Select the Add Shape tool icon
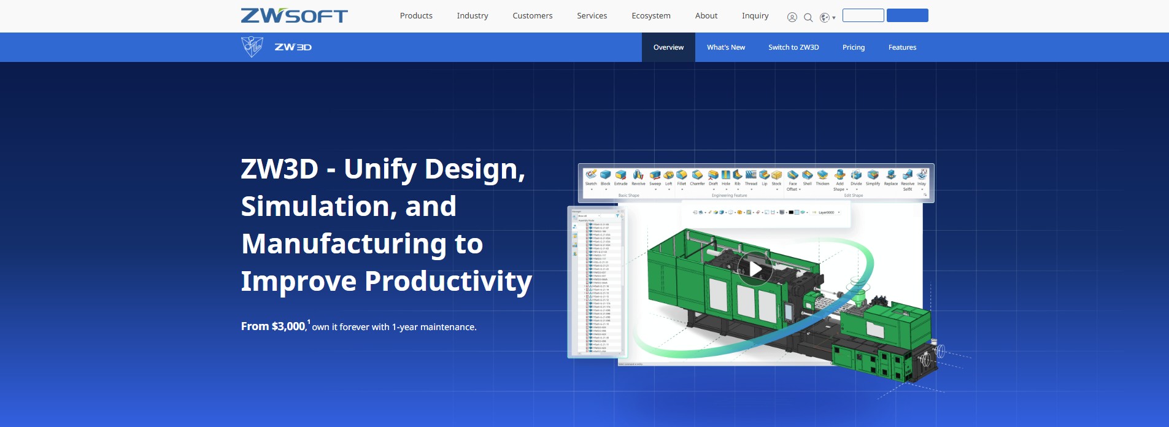Screen dimensions: 1169x427 pos(839,175)
